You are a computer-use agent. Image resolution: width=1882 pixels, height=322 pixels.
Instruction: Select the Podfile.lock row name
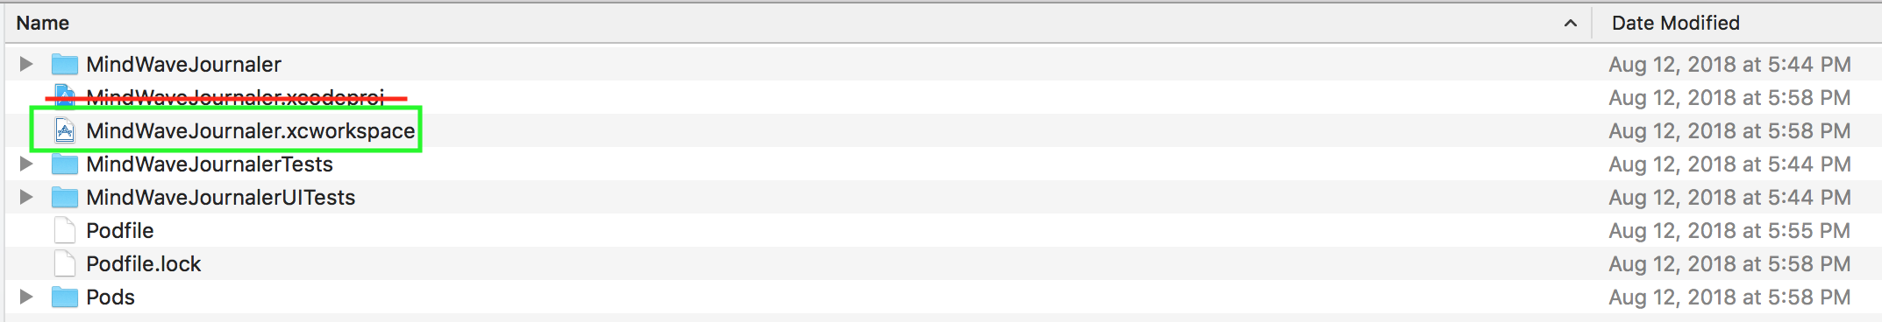click(x=144, y=264)
